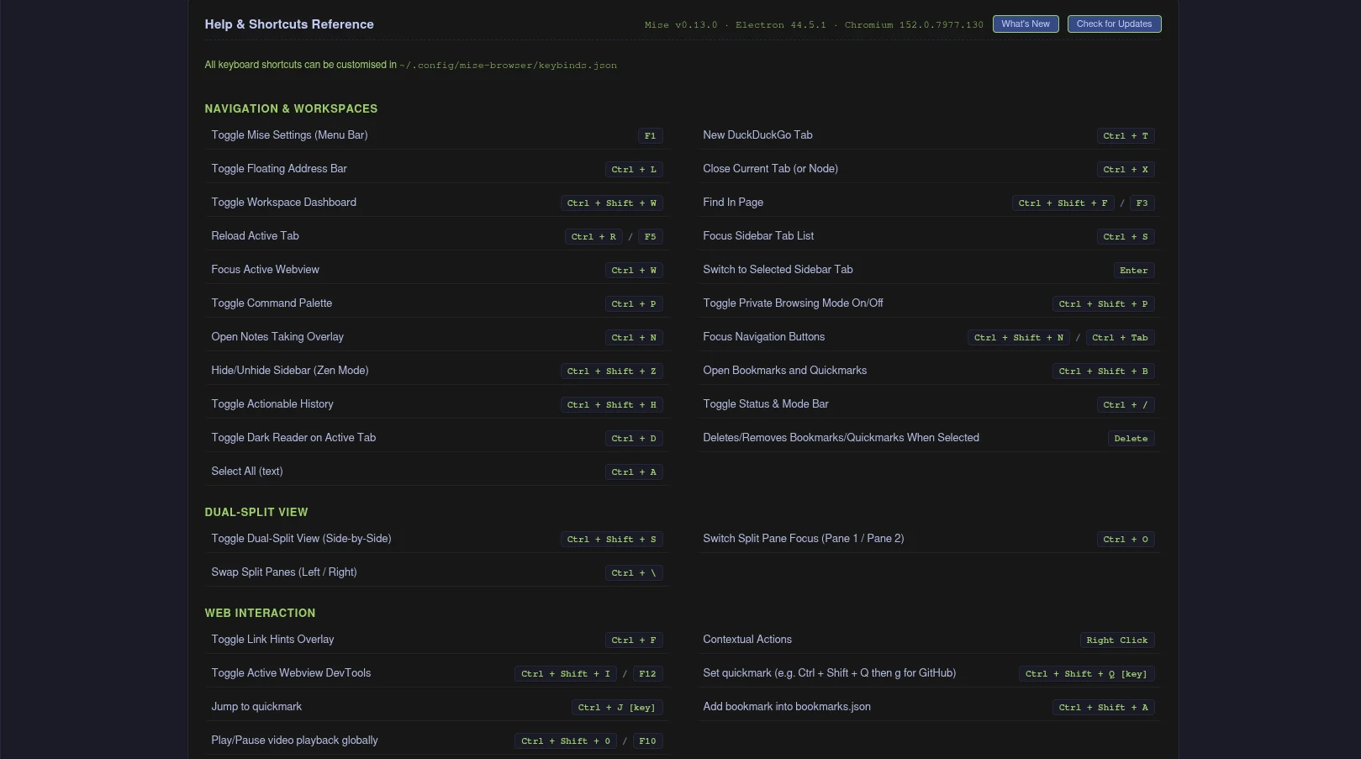Select 'Toggle Mise Settings (Menu Bar)' row
This screenshot has height=759, width=1361.
pyautogui.click(x=437, y=135)
